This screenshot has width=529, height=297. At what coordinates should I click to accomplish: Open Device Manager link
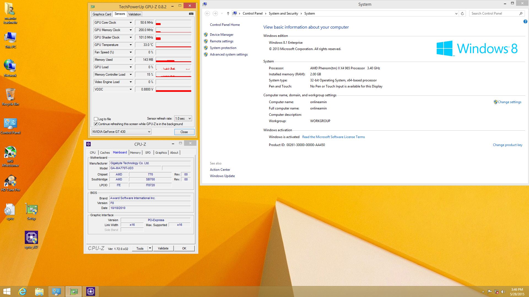tap(222, 35)
